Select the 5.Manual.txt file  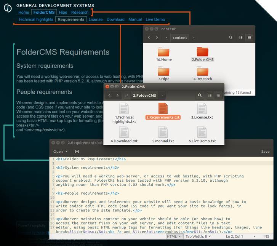pyautogui.click(x=163, y=135)
